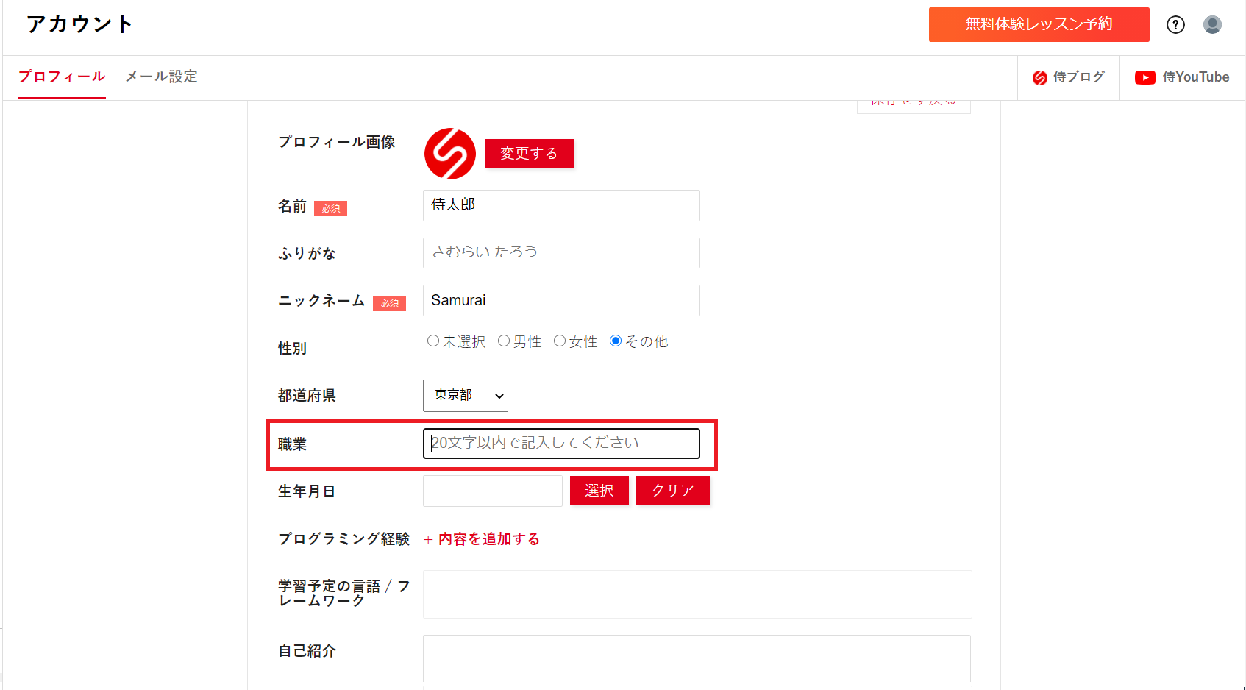Click the red Samurai profile image
Screen dimensions: 1246x690
[450, 154]
